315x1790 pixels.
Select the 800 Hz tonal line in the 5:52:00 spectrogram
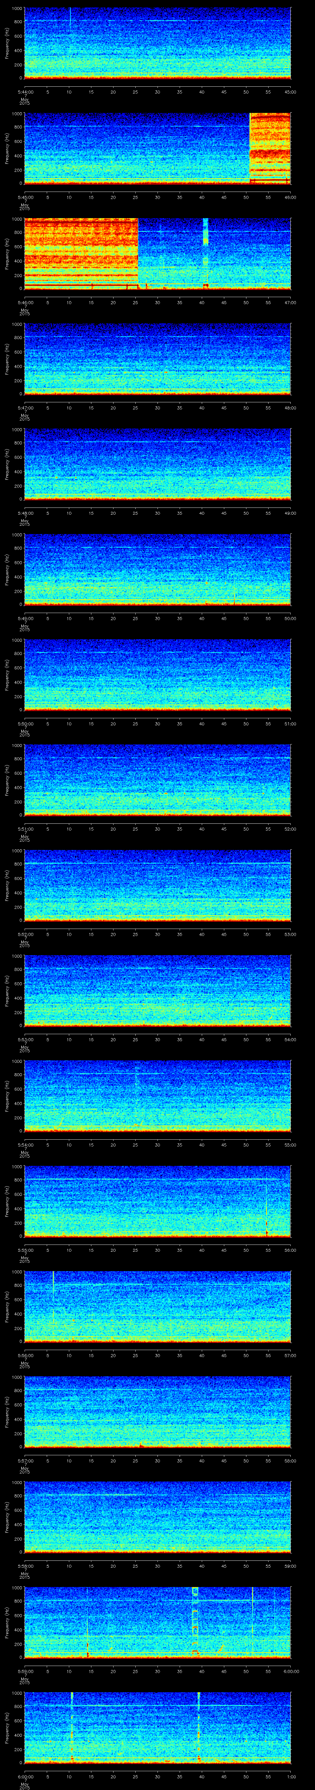click(157, 863)
